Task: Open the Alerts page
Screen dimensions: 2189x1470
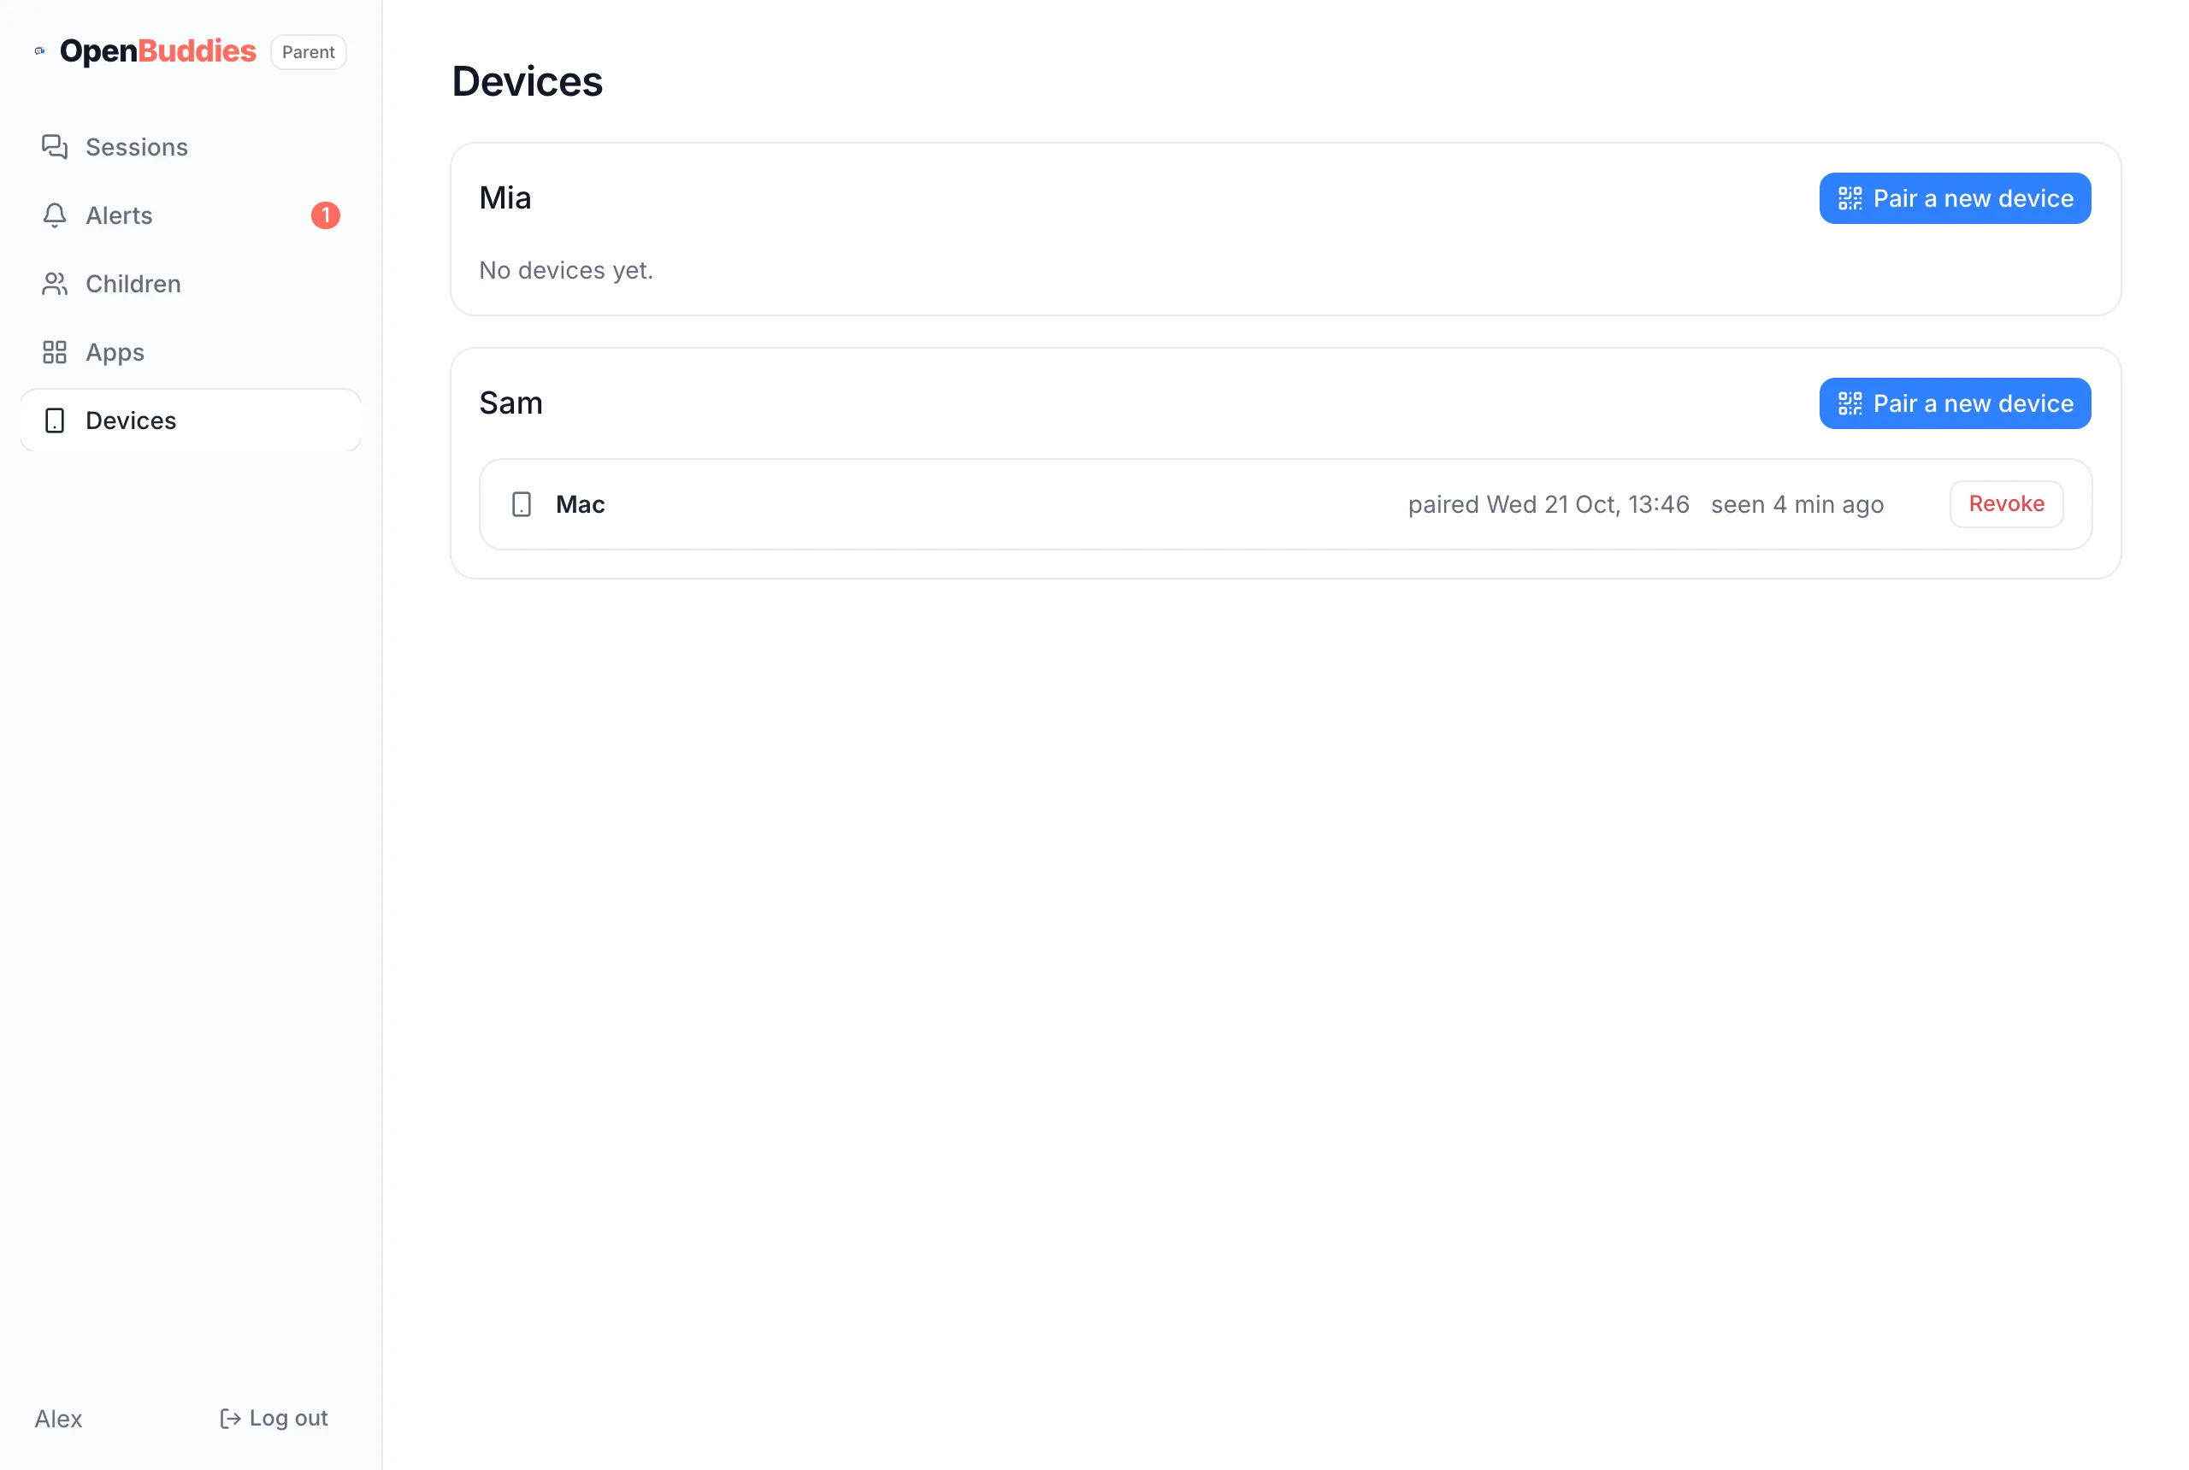Action: [x=191, y=215]
